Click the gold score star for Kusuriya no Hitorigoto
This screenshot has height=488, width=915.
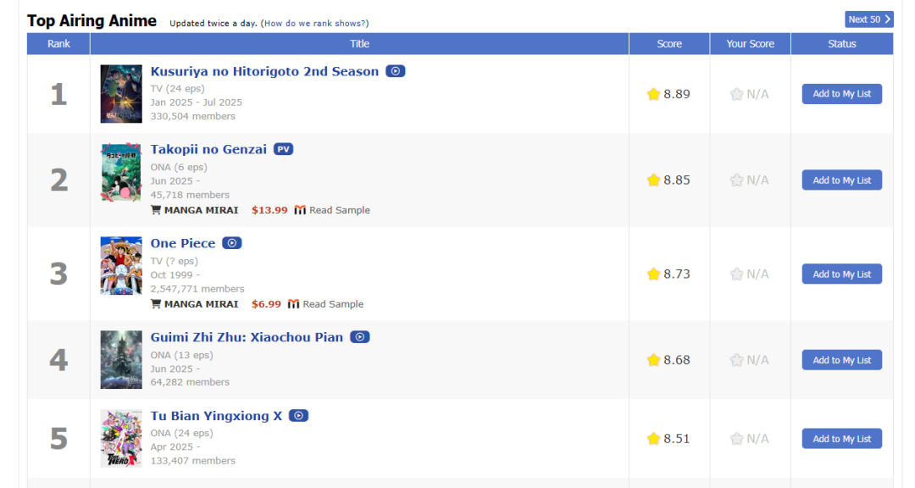(653, 94)
